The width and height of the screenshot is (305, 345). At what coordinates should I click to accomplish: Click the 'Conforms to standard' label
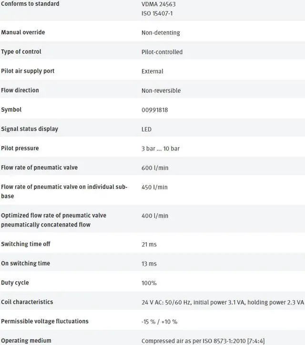pyautogui.click(x=30, y=4)
